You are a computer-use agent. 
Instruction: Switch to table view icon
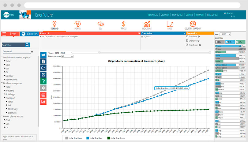pos(43,95)
